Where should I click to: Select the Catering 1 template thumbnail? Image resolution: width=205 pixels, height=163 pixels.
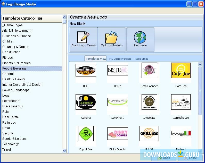(117, 102)
